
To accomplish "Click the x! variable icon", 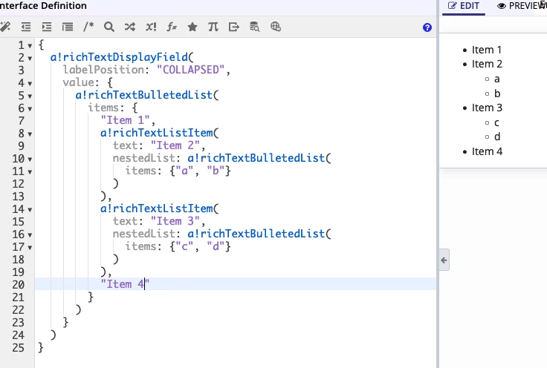I will 151,27.
